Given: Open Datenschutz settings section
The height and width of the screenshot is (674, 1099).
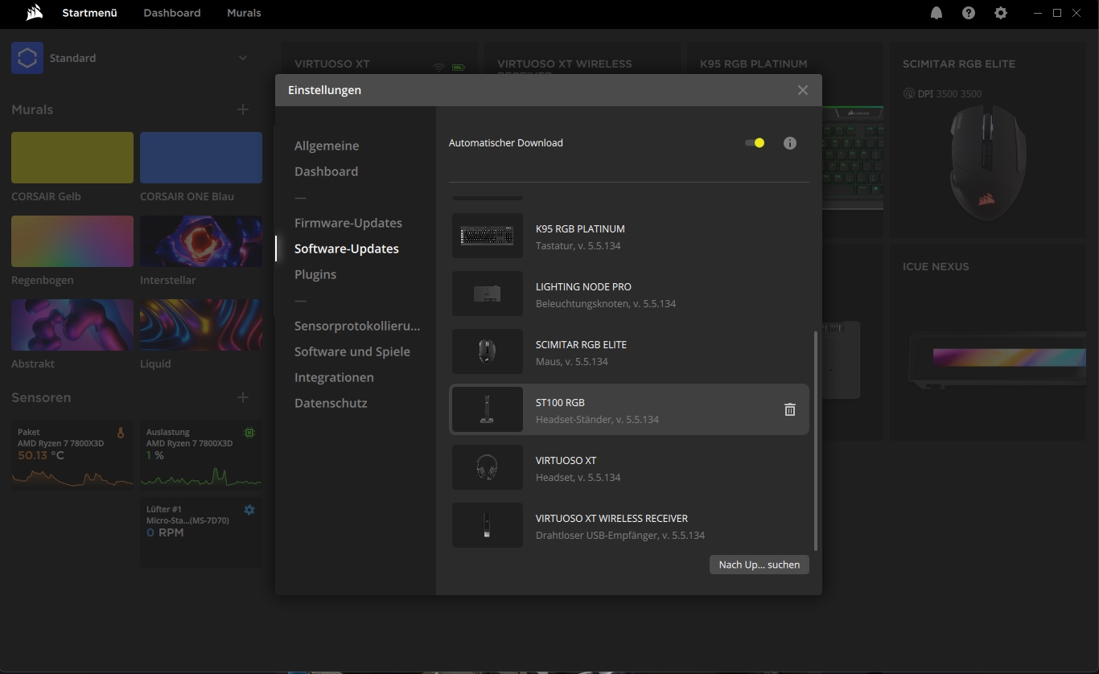Looking at the screenshot, I should (331, 403).
